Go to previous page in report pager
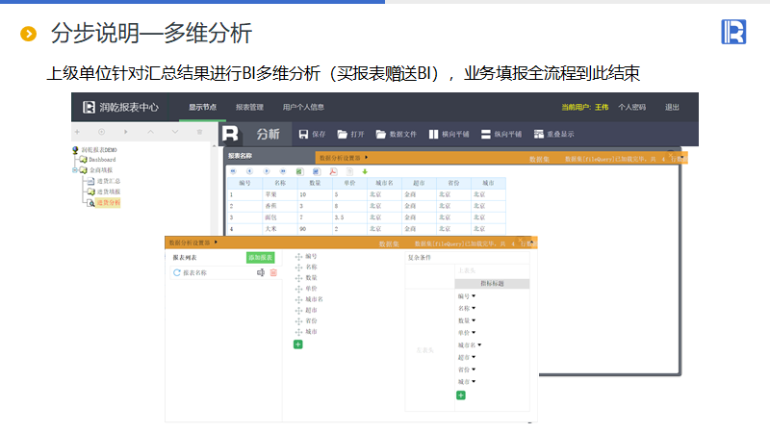Image resolution: width=770 pixels, height=433 pixels. [249, 171]
